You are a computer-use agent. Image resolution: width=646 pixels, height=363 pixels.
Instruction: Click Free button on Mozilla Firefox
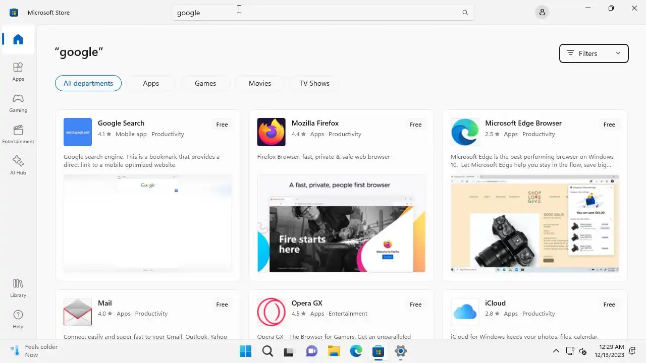click(x=416, y=125)
